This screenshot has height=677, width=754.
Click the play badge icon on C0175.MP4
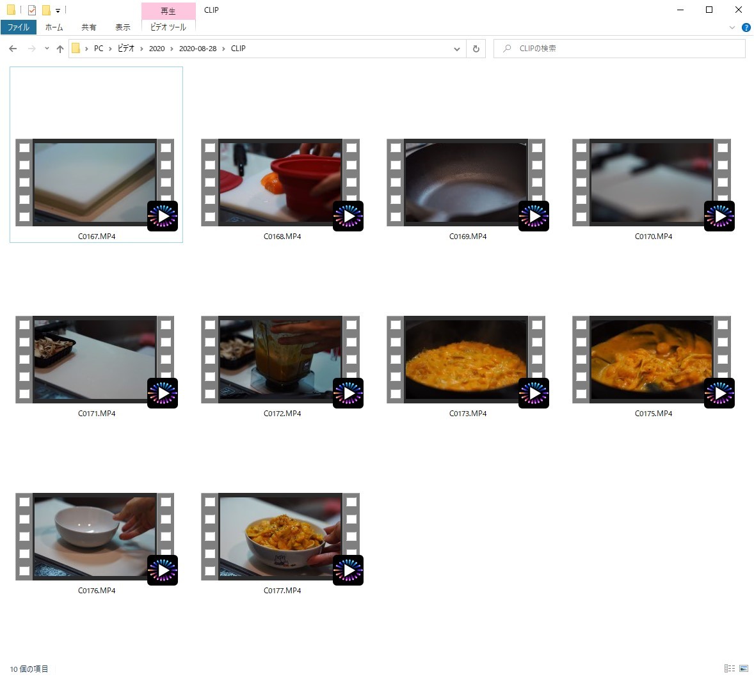[719, 393]
